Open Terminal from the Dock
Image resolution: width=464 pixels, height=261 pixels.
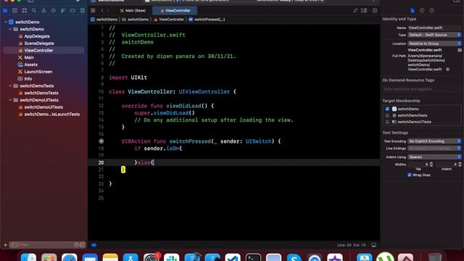(x=253, y=257)
